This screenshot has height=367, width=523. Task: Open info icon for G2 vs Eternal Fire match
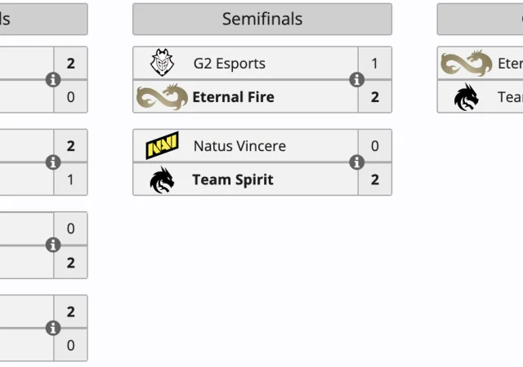pyautogui.click(x=357, y=80)
